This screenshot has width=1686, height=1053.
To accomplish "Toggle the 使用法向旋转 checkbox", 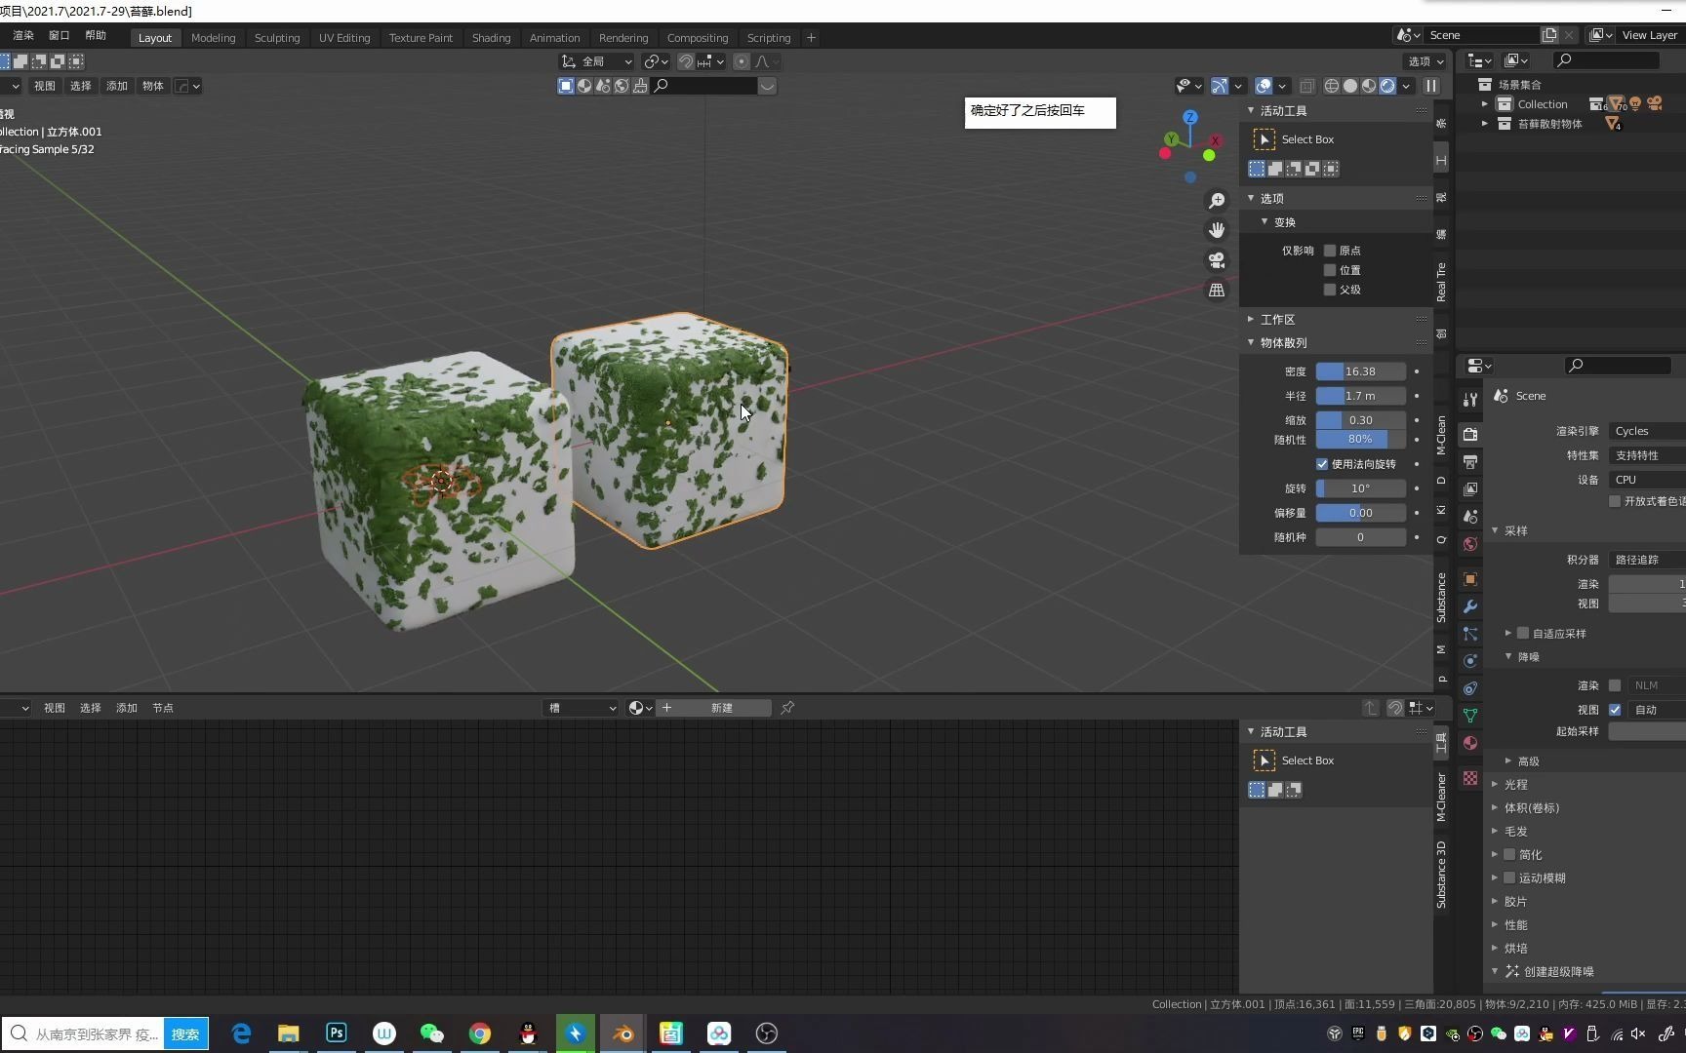I will tap(1322, 464).
